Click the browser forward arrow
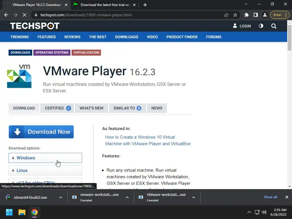The height and width of the screenshot is (219, 292). click(x=15, y=15)
